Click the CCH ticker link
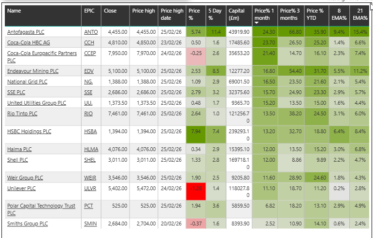 (x=89, y=43)
